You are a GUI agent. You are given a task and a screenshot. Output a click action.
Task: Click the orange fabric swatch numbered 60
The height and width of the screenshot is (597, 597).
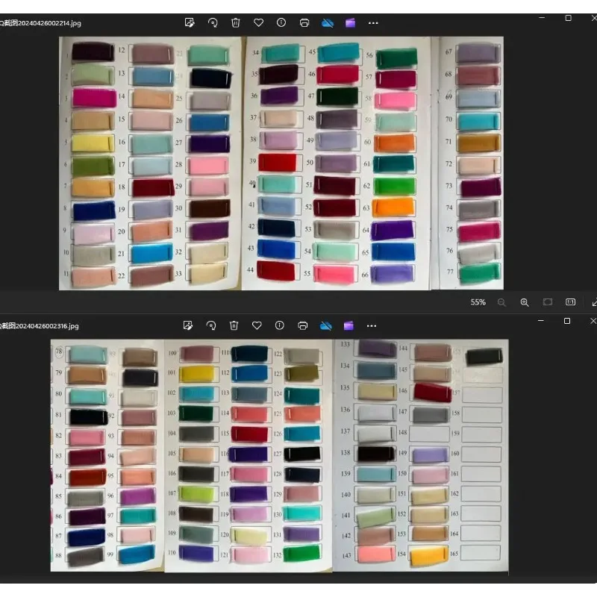(395, 143)
